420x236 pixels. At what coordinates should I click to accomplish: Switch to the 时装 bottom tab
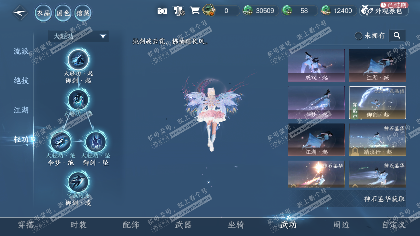click(78, 225)
